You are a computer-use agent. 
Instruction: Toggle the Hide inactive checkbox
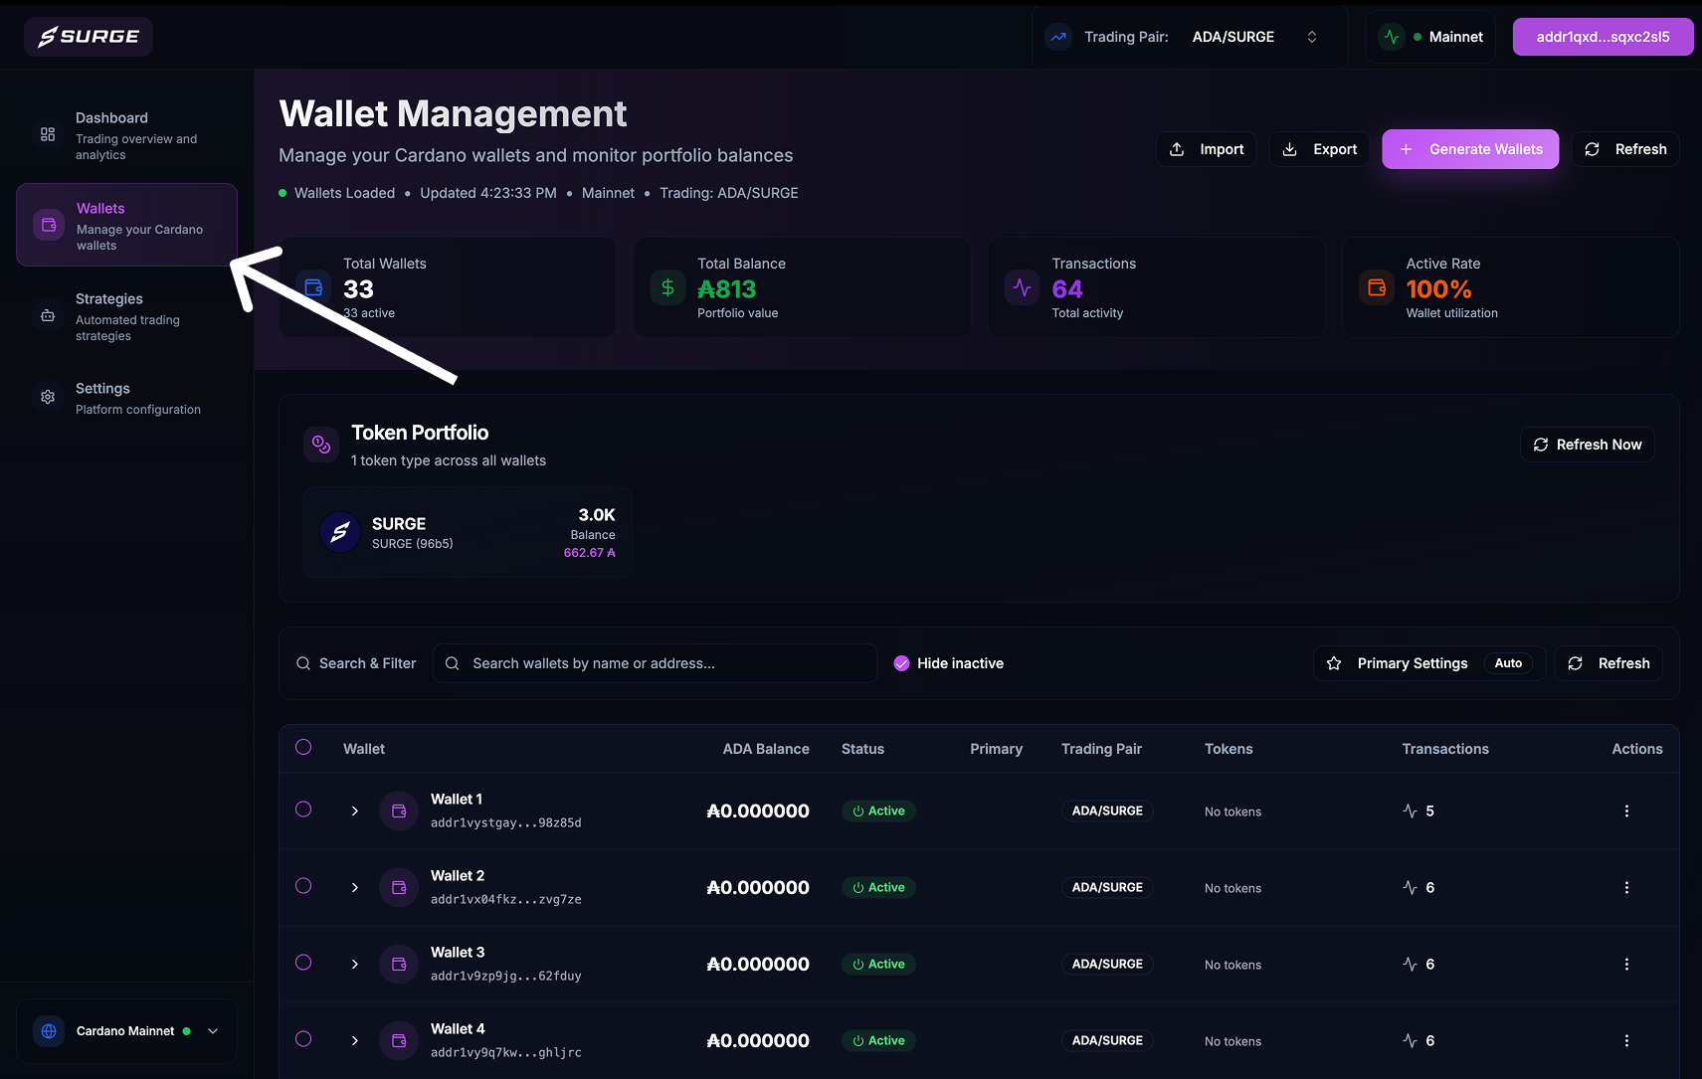tap(901, 663)
